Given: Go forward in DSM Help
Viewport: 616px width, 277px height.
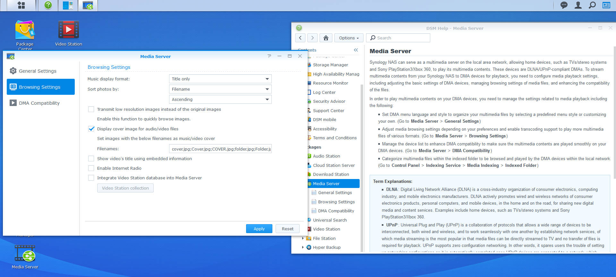Looking at the screenshot, I should click(x=312, y=38).
